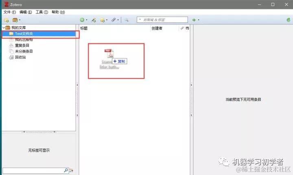This screenshot has height=175, width=293.
Task: Open the column picker icon in header
Action: pyautogui.click(x=188, y=28)
